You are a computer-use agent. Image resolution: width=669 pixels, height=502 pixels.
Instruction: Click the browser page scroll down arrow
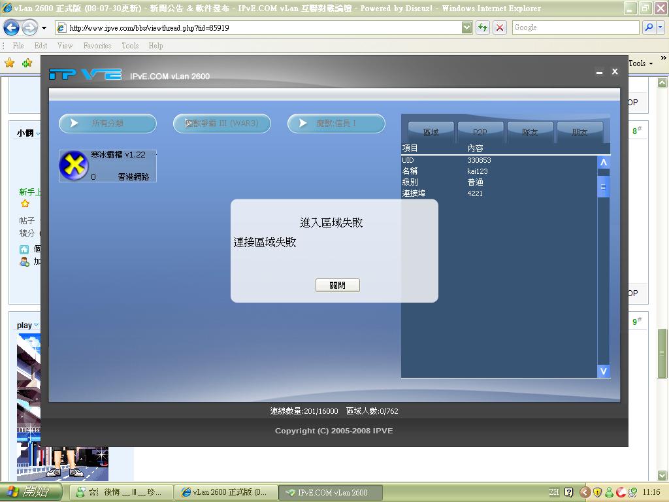[x=662, y=475]
